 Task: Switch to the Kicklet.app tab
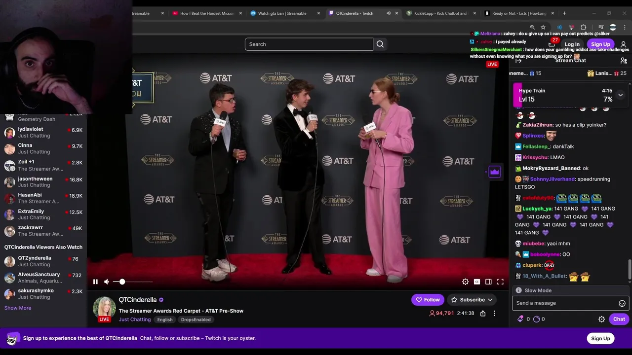click(440, 13)
